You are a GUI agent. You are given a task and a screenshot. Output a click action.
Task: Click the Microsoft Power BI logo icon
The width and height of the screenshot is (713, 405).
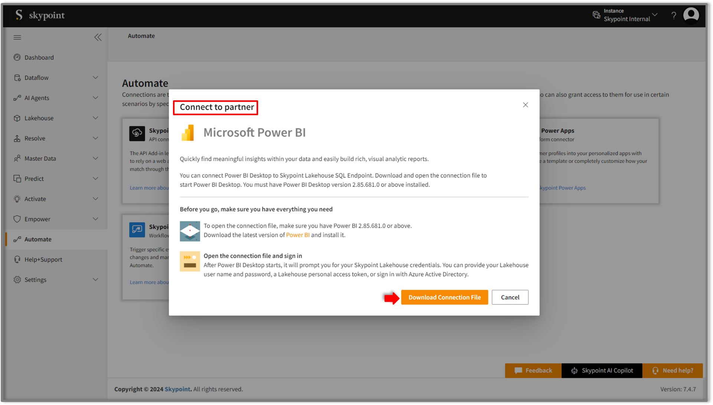188,133
